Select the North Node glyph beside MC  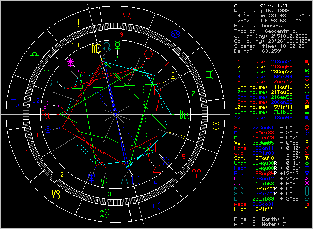coord(107,47)
